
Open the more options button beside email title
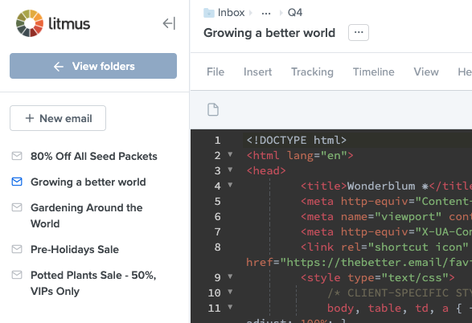359,32
